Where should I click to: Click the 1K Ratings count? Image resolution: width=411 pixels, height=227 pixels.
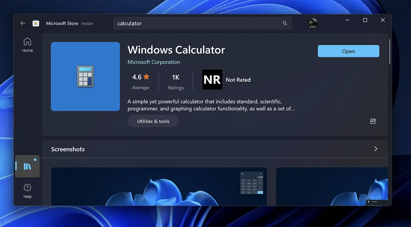(176, 81)
